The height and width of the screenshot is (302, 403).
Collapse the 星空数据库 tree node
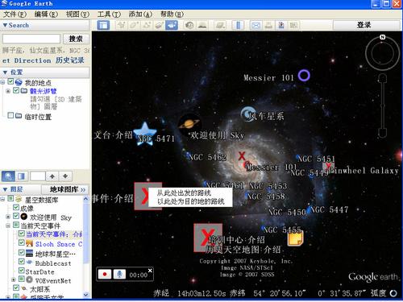point(2,199)
